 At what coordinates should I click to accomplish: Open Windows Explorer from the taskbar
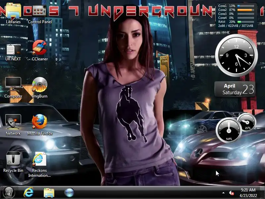tap(49, 193)
